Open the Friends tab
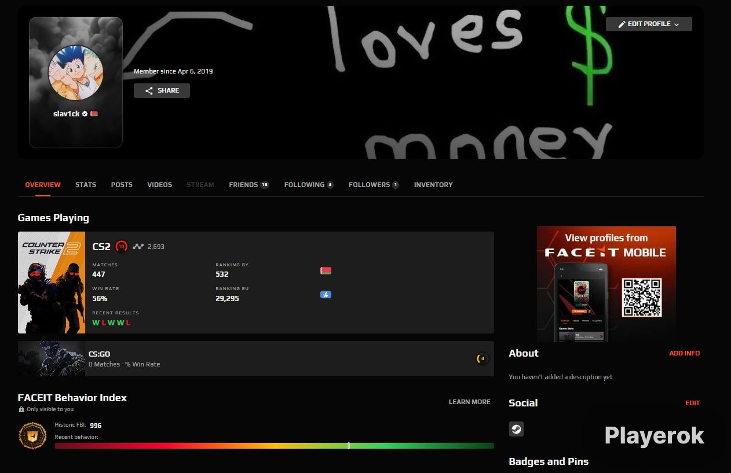This screenshot has width=731, height=473. tap(249, 185)
